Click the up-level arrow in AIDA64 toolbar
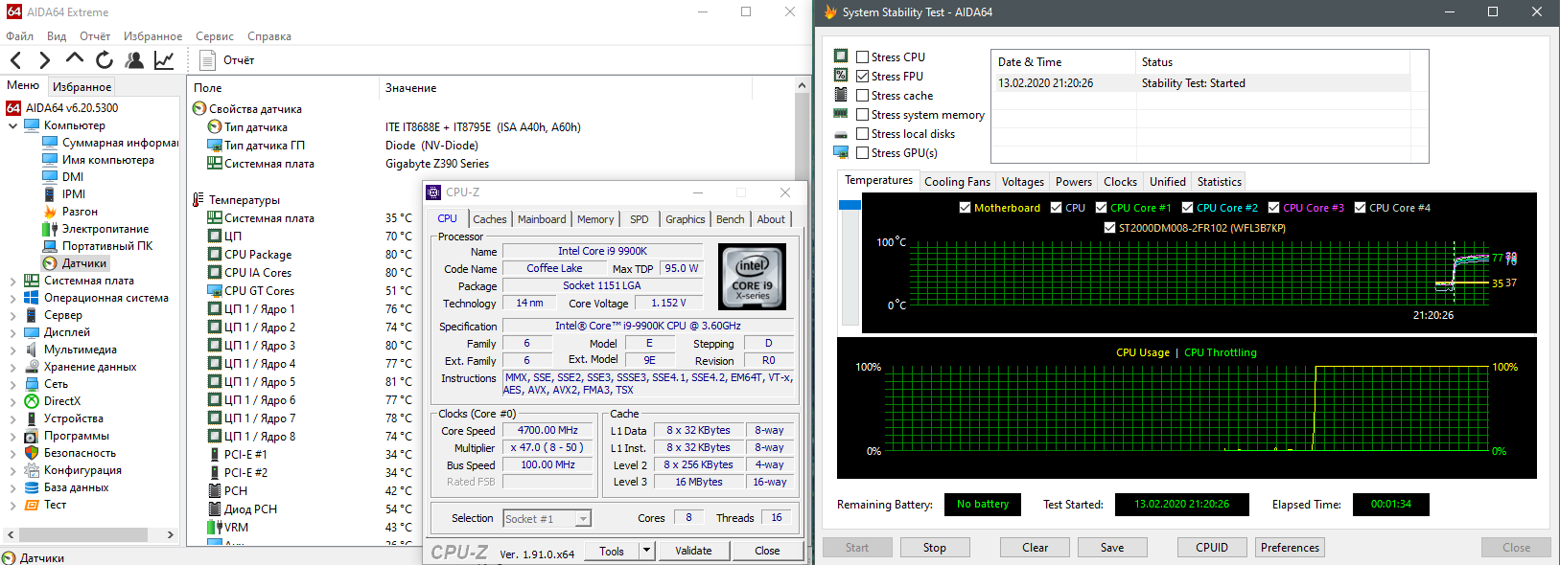 pyautogui.click(x=75, y=58)
